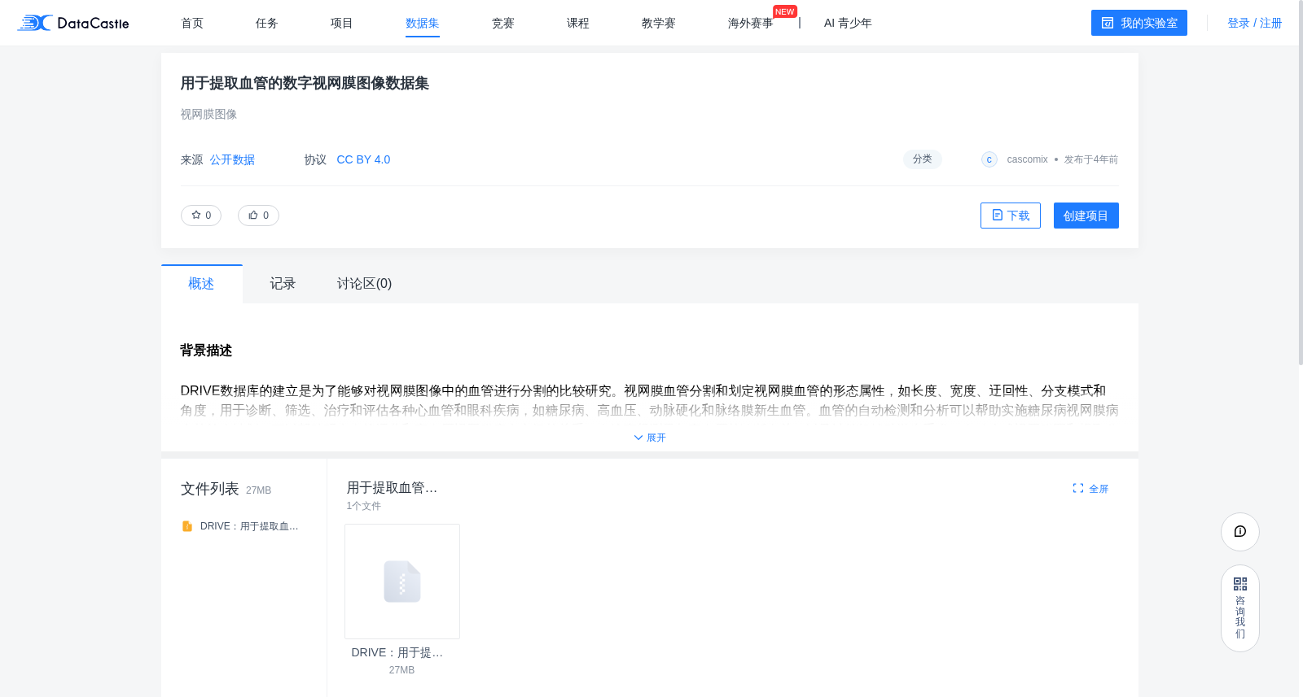Open the feedback chat bubble icon
Viewport: 1303px width, 697px height.
click(x=1240, y=532)
